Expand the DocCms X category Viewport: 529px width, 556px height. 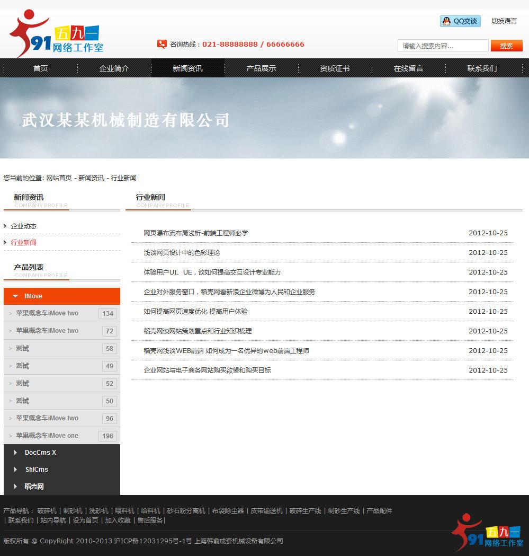[x=40, y=453]
